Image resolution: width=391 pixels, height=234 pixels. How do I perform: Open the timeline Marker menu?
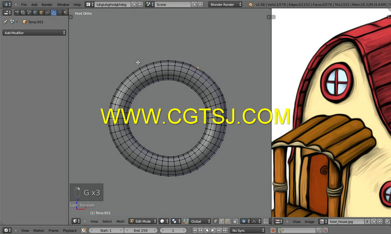tap(39, 231)
